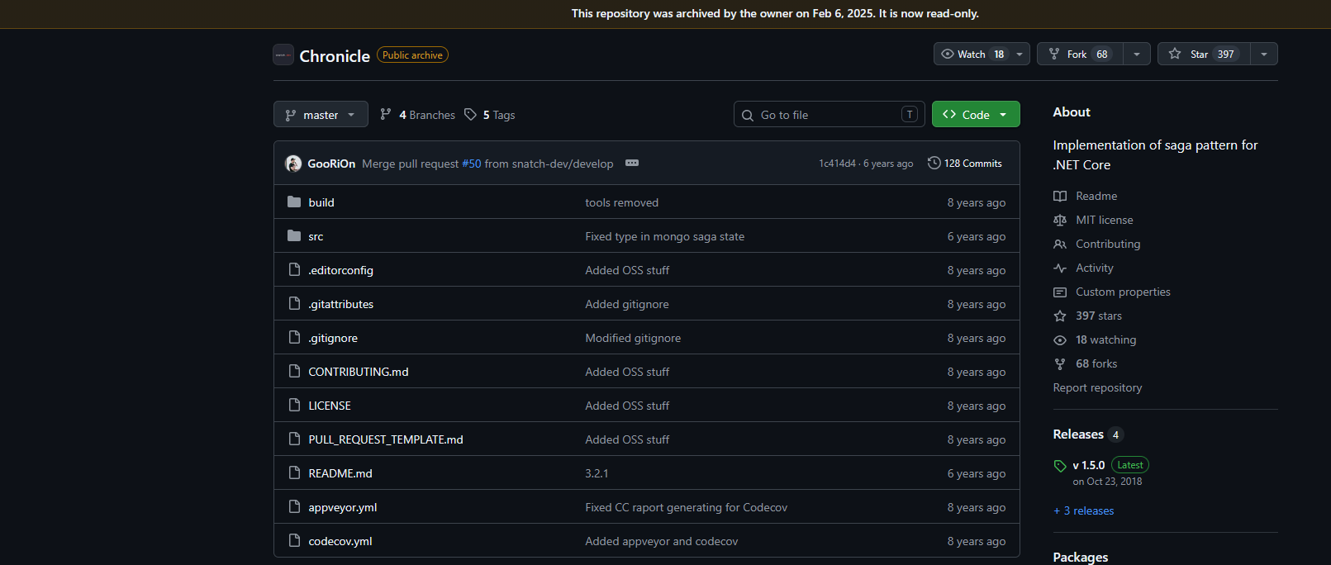
Task: Open the master branch selector
Action: pos(321,115)
